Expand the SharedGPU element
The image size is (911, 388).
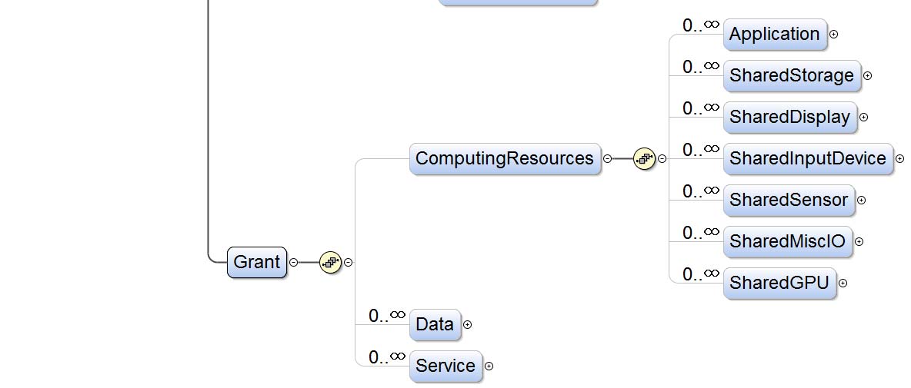(x=843, y=284)
